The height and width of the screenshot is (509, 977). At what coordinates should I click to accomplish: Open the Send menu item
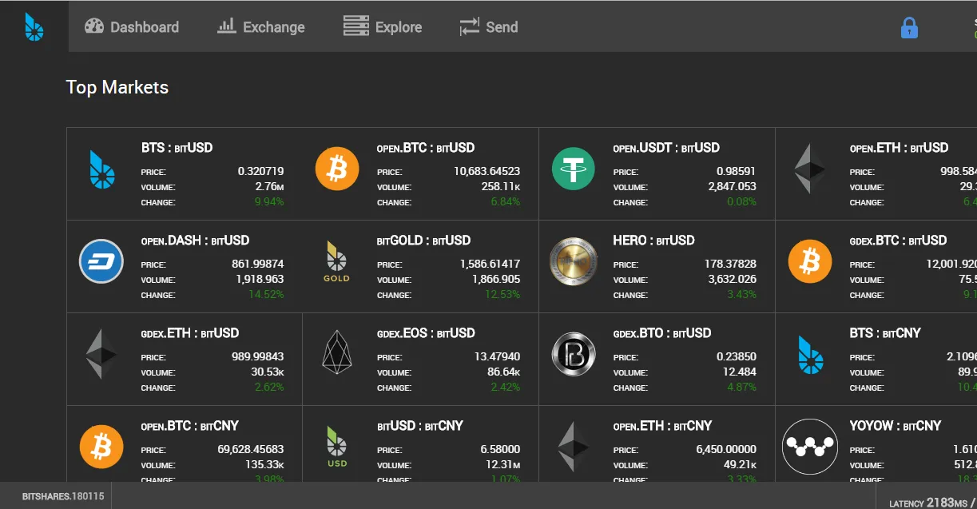pyautogui.click(x=488, y=26)
